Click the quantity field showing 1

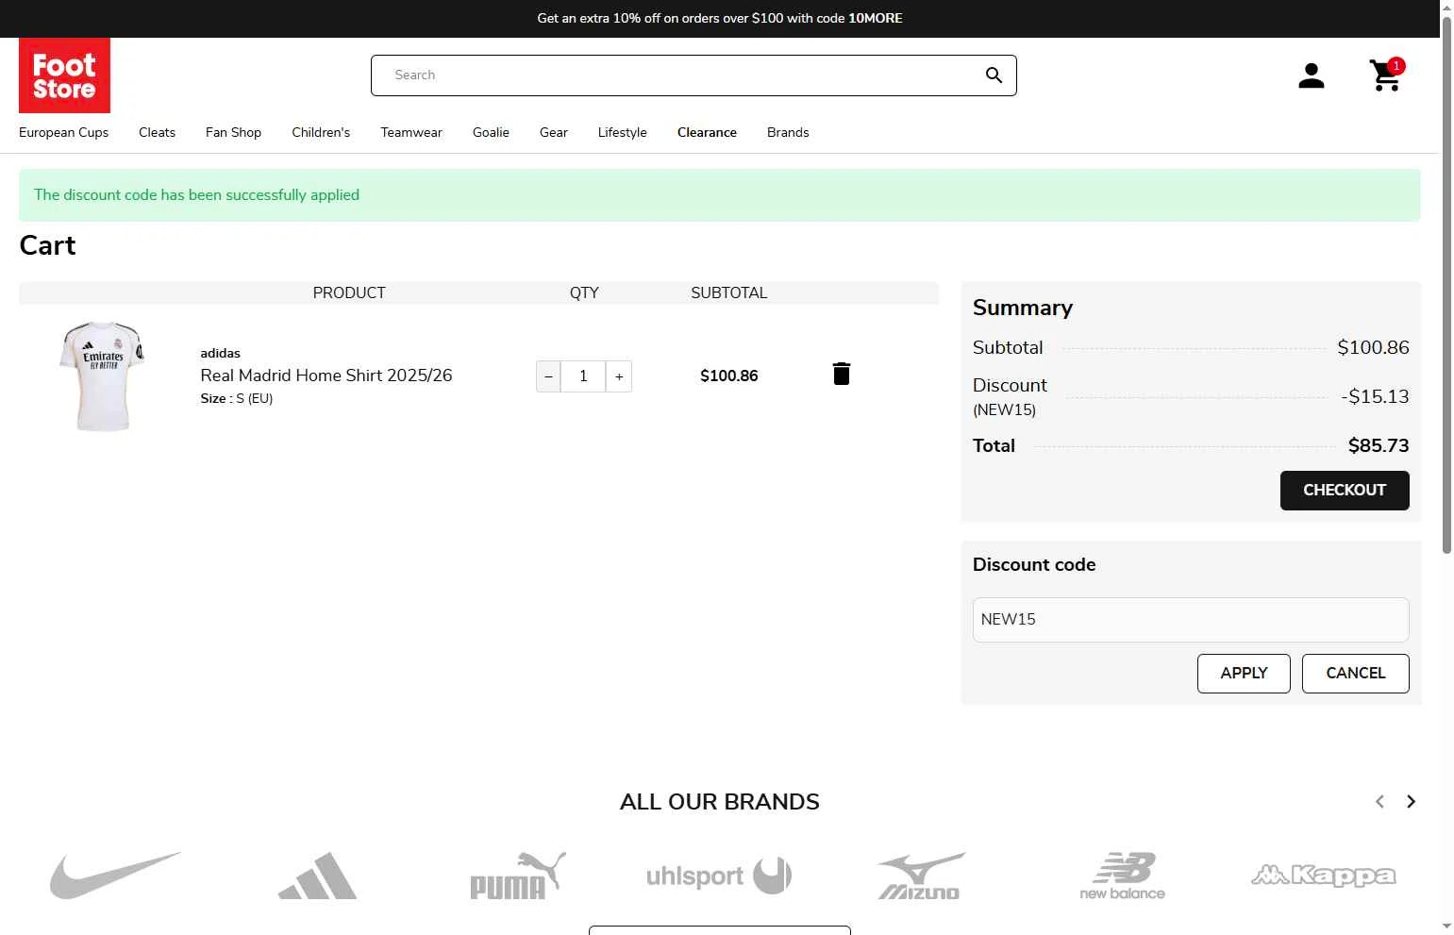(x=583, y=376)
